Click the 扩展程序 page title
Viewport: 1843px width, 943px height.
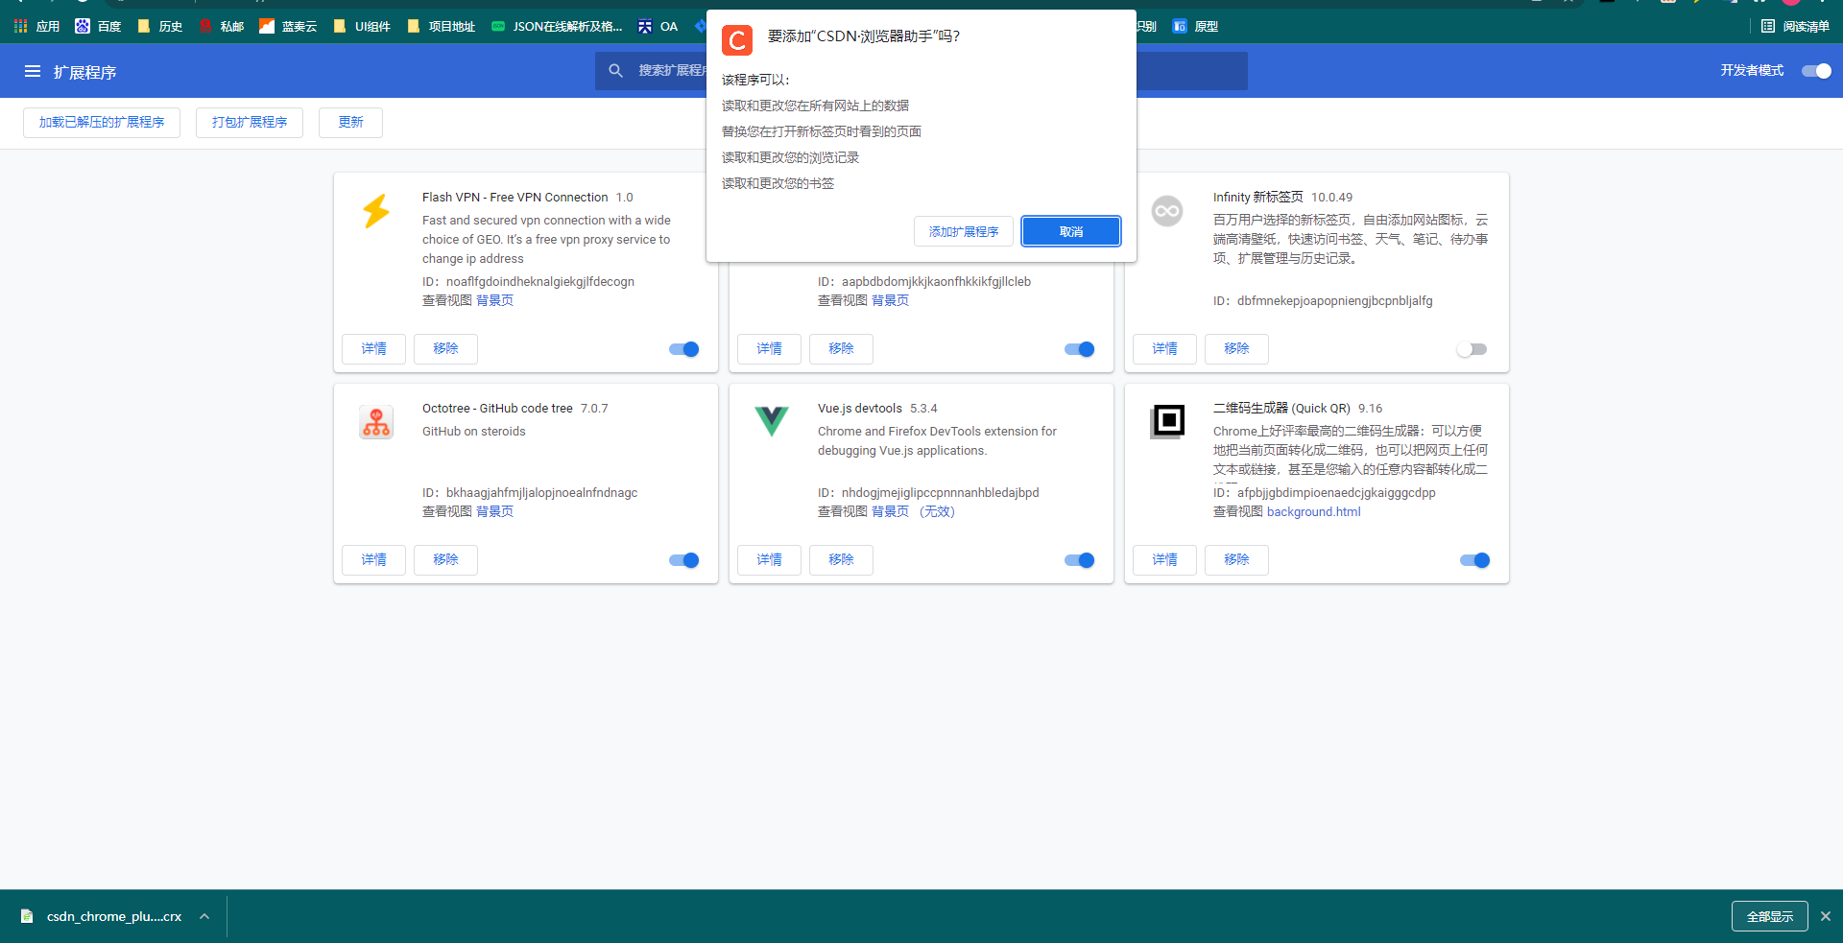(x=84, y=72)
